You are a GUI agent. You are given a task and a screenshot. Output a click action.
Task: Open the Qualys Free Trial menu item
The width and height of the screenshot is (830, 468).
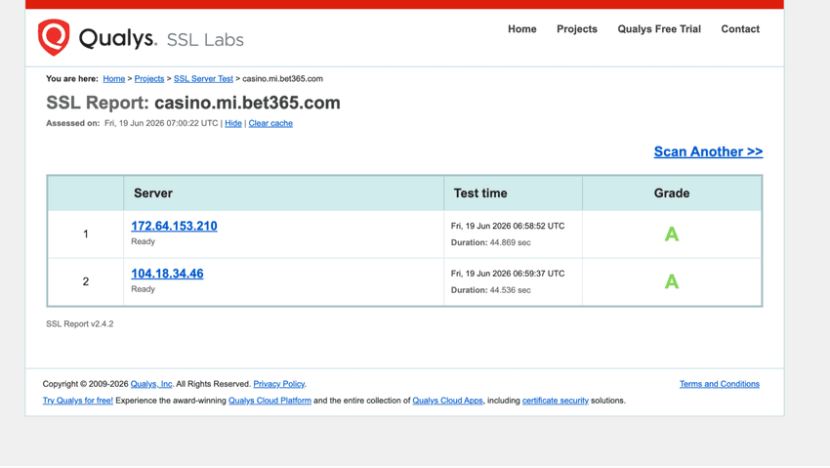[659, 29]
